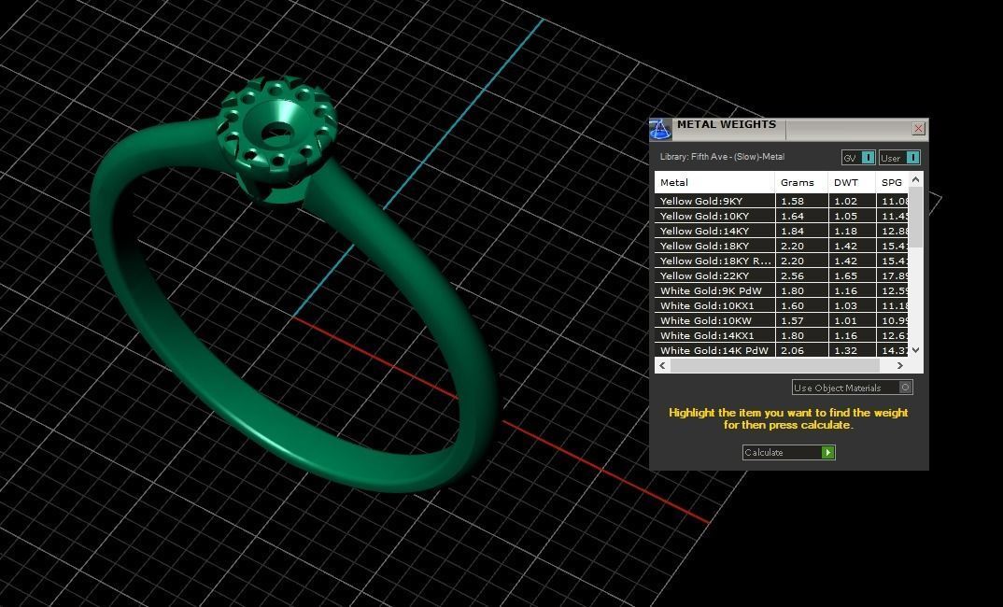Select the Yellow Gold:9KY row
The width and height of the screenshot is (1003, 607).
pos(781,201)
